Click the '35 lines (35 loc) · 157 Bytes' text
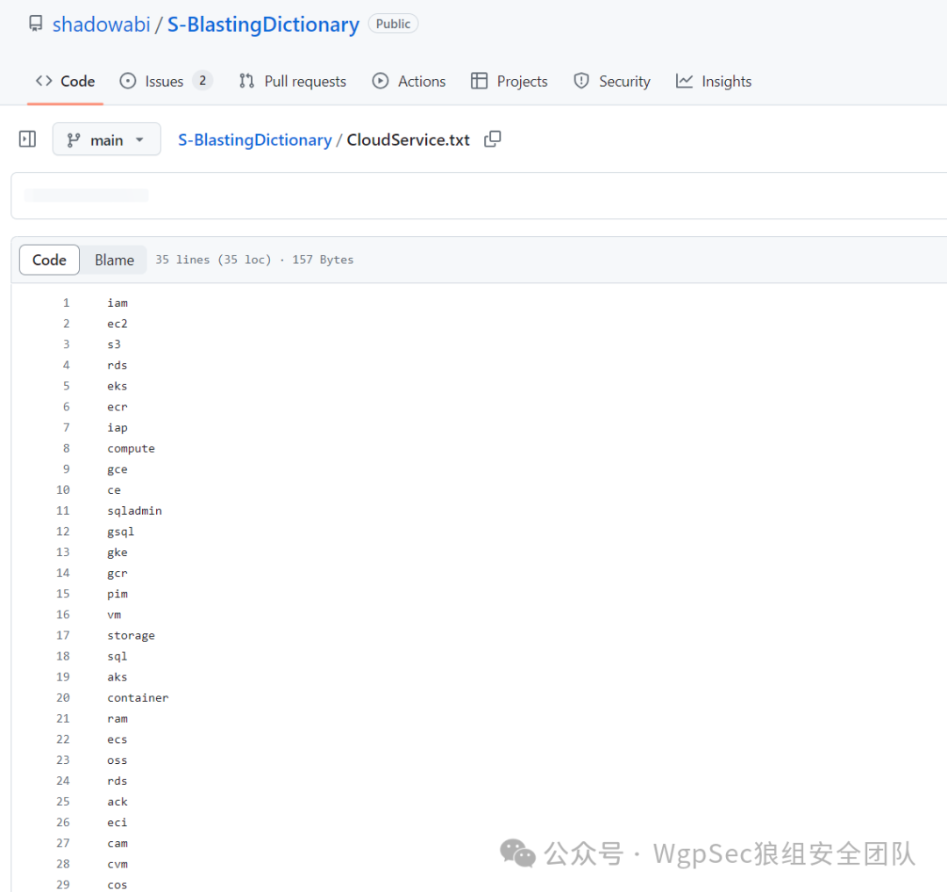The width and height of the screenshot is (947, 892). tap(254, 260)
